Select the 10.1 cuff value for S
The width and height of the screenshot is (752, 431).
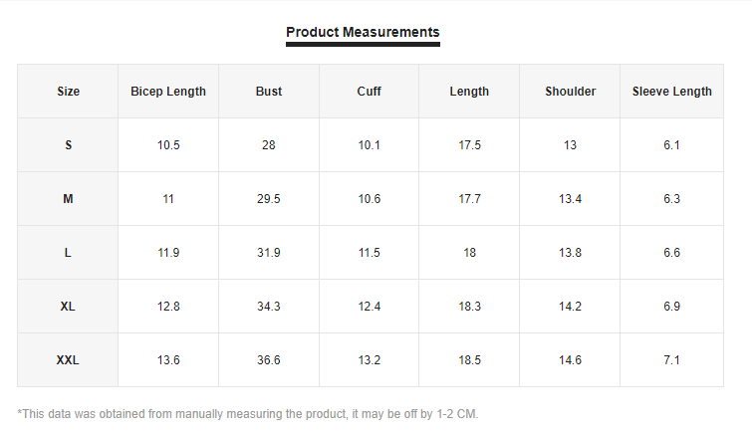(x=369, y=145)
